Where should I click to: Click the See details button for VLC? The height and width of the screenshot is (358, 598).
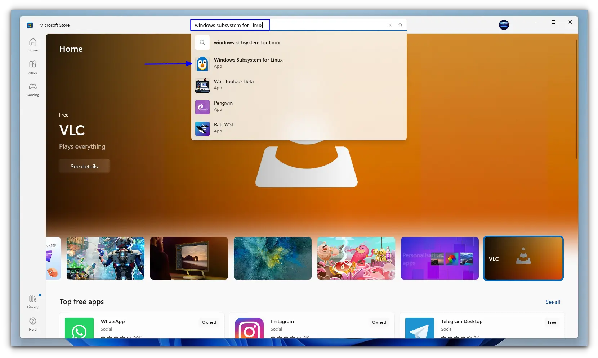pyautogui.click(x=84, y=166)
